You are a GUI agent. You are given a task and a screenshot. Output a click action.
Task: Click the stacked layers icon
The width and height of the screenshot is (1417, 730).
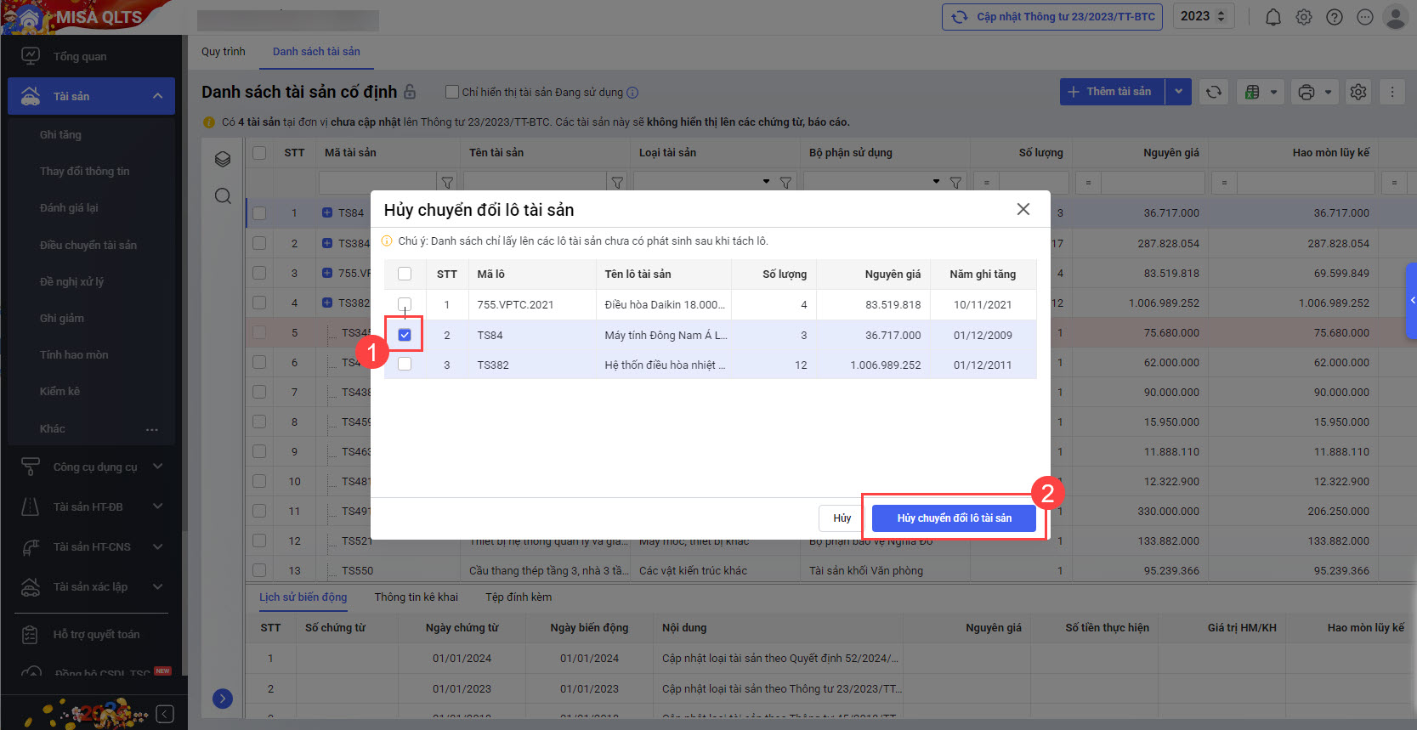pyautogui.click(x=223, y=159)
